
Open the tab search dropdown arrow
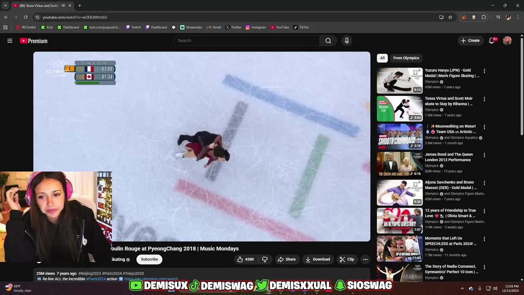[5, 6]
